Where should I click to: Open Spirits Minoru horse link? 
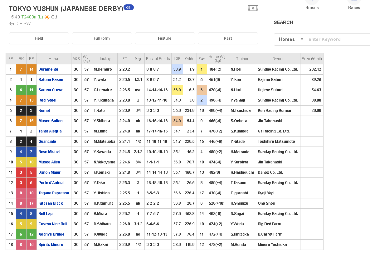point(51,245)
